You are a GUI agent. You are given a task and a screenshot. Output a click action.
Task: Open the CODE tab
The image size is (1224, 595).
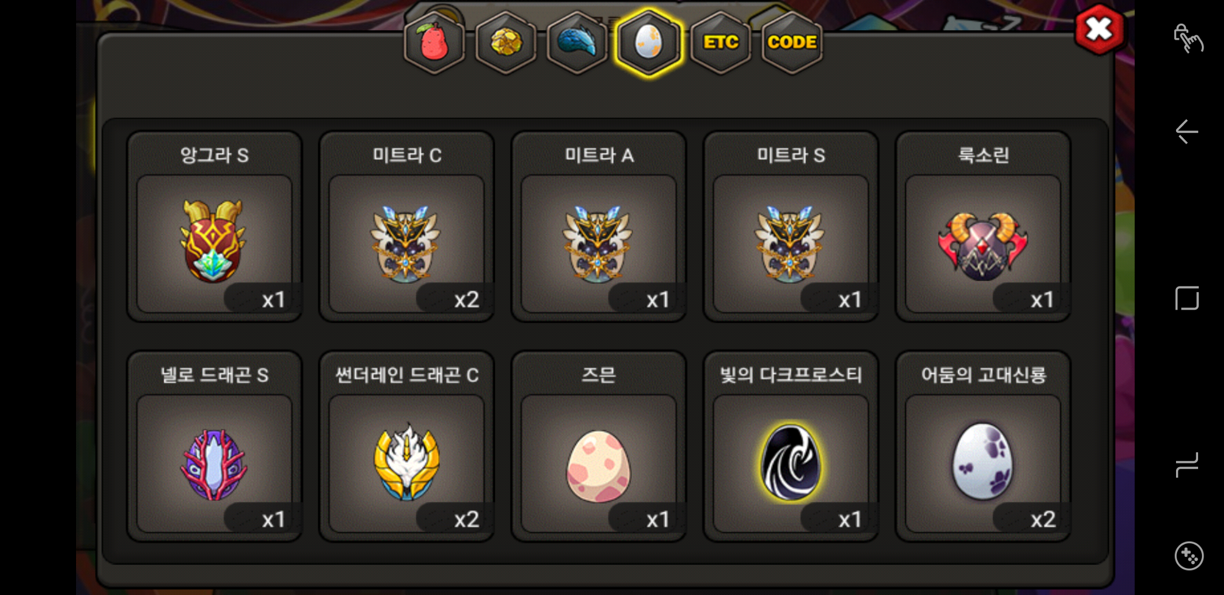(792, 42)
